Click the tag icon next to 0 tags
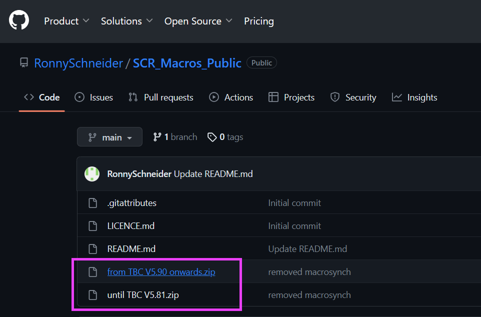Screen dimensions: 481x317 (212, 137)
